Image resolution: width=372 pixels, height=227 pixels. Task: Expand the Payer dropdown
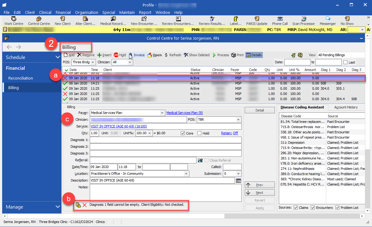coord(162,113)
